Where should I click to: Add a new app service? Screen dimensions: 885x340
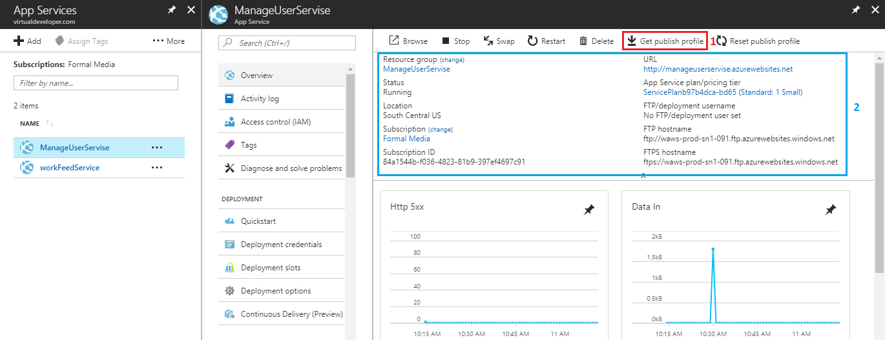point(27,41)
